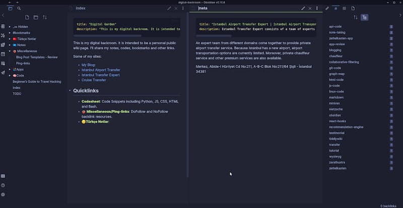Screen dimensions: 403x208
Task: Open more options for the meta pane
Action: point(317,9)
